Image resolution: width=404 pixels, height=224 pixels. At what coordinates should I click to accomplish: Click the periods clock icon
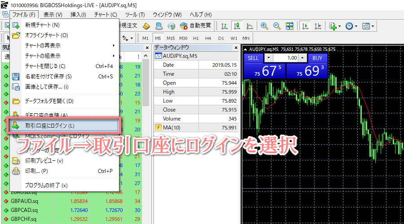click(349, 26)
